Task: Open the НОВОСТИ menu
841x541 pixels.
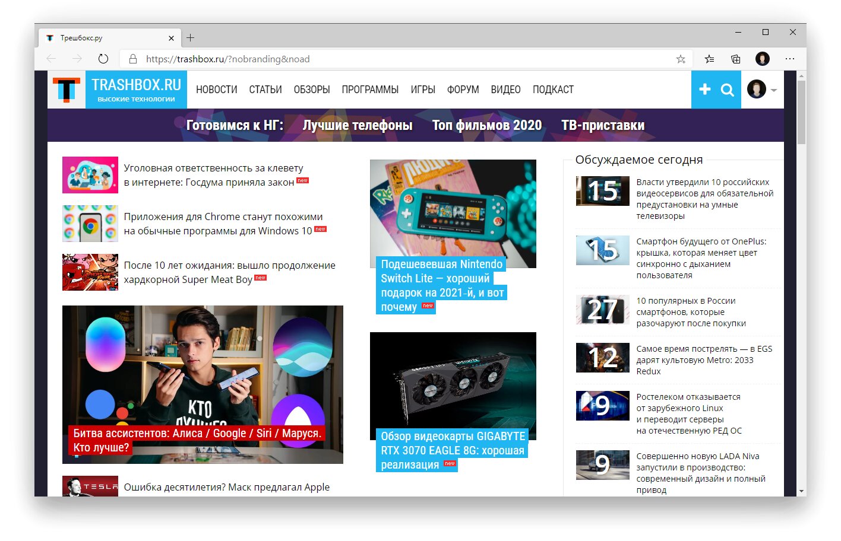Action: [x=217, y=90]
